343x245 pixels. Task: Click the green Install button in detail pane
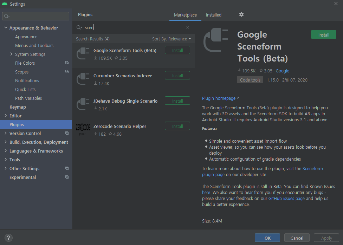[324, 34]
